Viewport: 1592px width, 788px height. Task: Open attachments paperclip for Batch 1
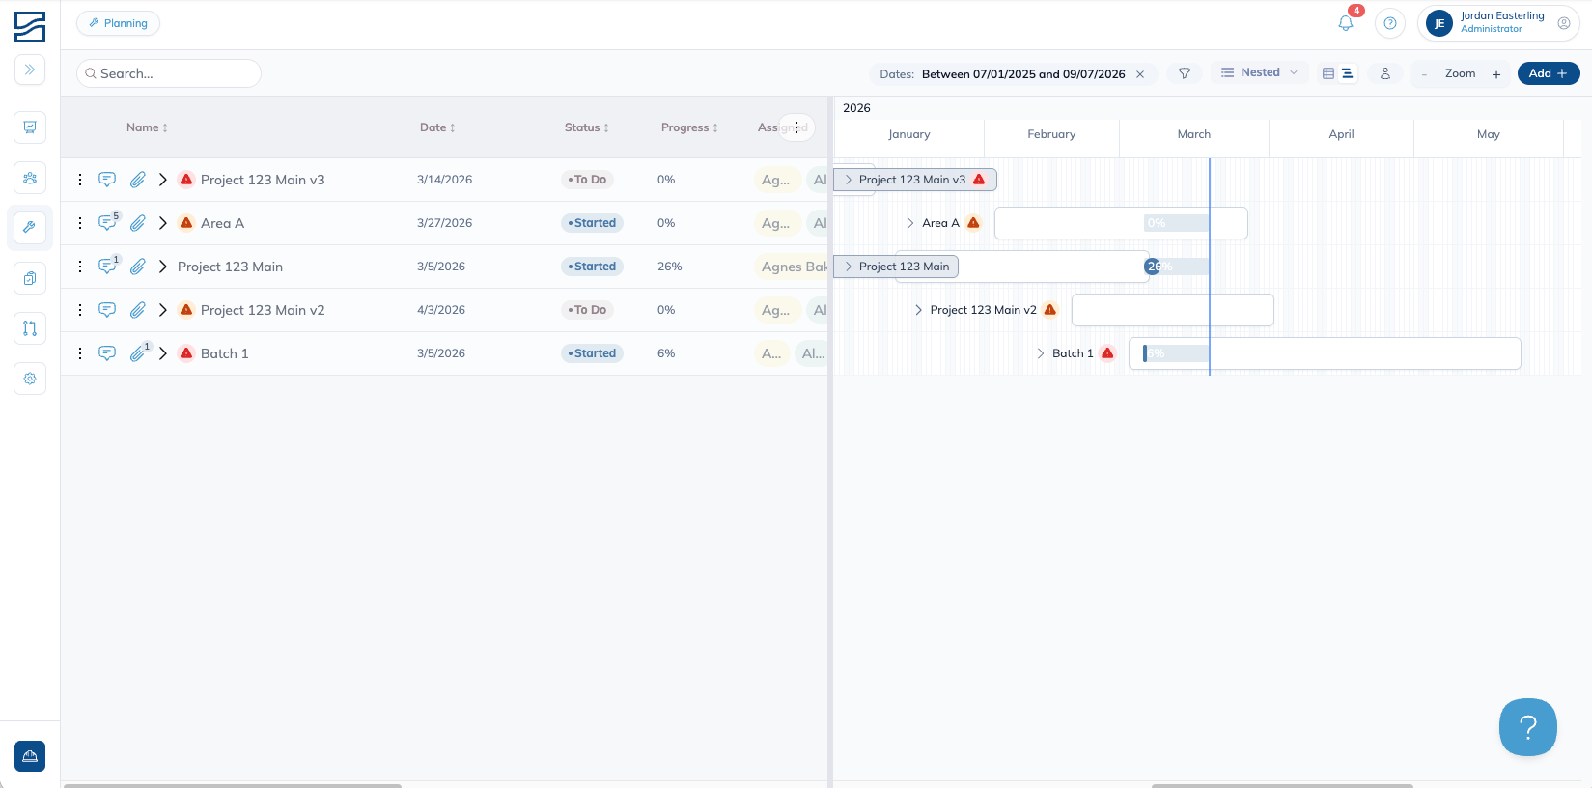138,353
